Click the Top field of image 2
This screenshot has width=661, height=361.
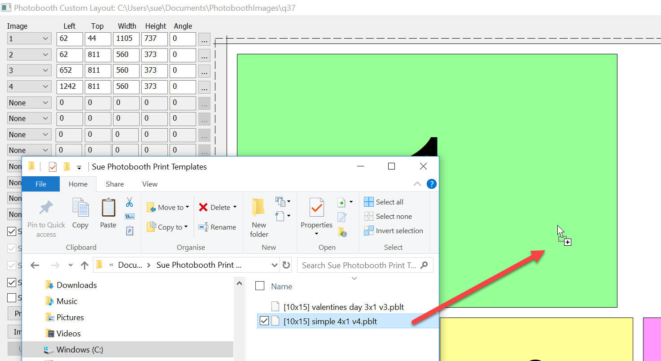pos(98,55)
